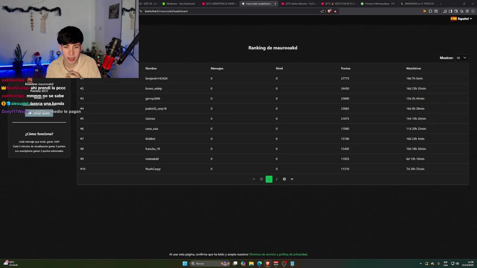Open a new browser tab
Viewport: 477px width, 268px height.
click(x=441, y=4)
